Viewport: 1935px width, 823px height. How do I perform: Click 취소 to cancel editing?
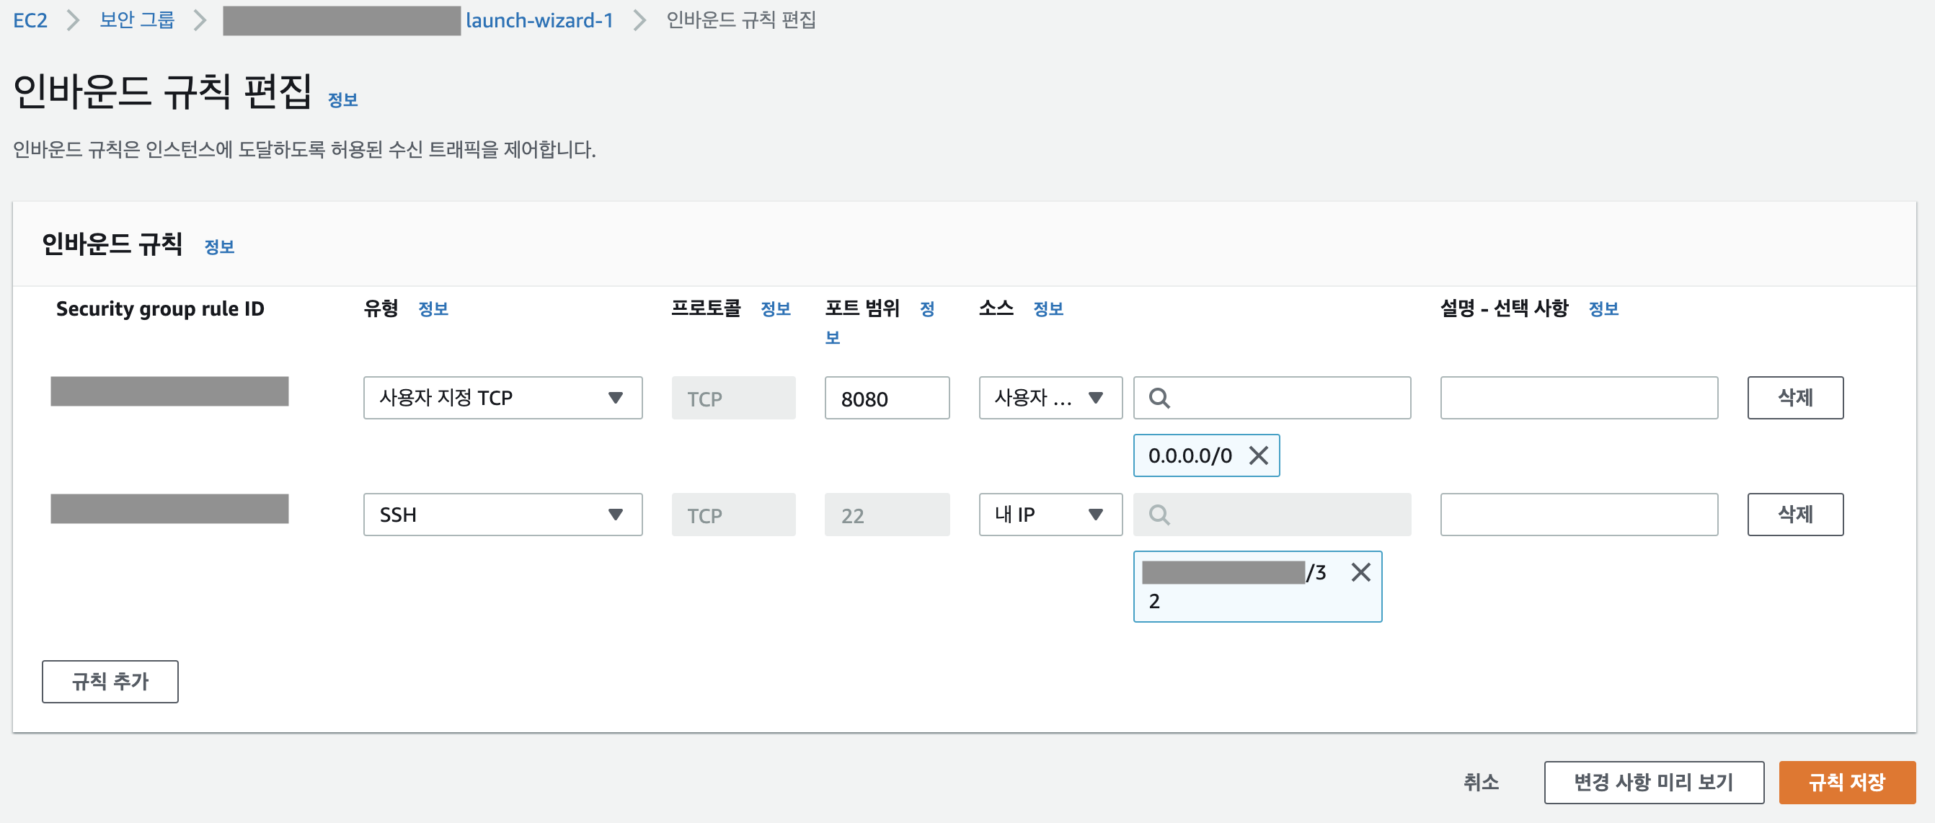pyautogui.click(x=1481, y=783)
